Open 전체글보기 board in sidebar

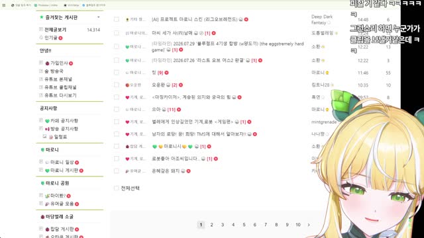55,30
